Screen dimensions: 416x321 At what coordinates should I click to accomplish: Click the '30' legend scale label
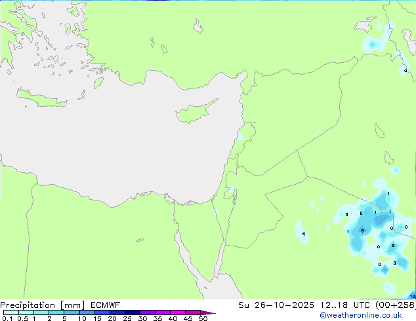pos(142,318)
